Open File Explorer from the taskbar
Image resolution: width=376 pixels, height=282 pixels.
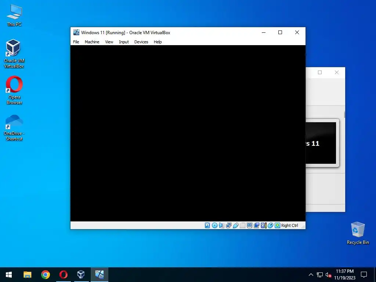[x=27, y=275]
